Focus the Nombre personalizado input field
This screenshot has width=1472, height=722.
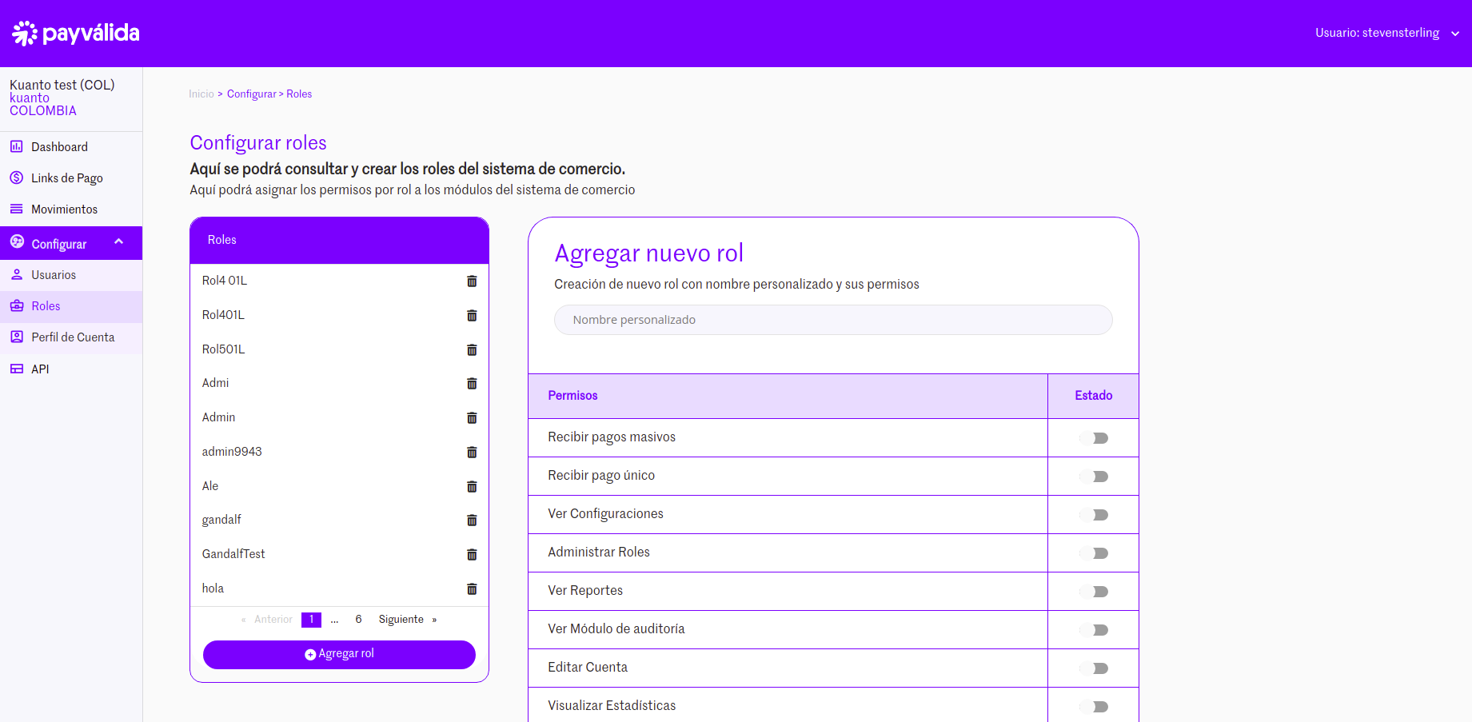[x=833, y=320]
